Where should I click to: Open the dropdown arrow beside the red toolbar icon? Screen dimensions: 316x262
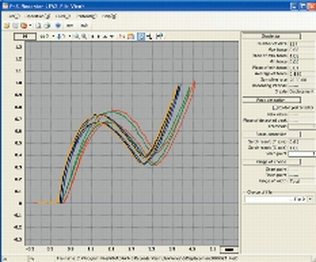pyautogui.click(x=30, y=25)
